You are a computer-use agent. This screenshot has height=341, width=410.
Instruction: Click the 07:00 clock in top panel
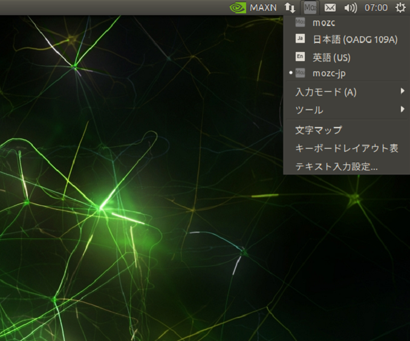pos(376,8)
